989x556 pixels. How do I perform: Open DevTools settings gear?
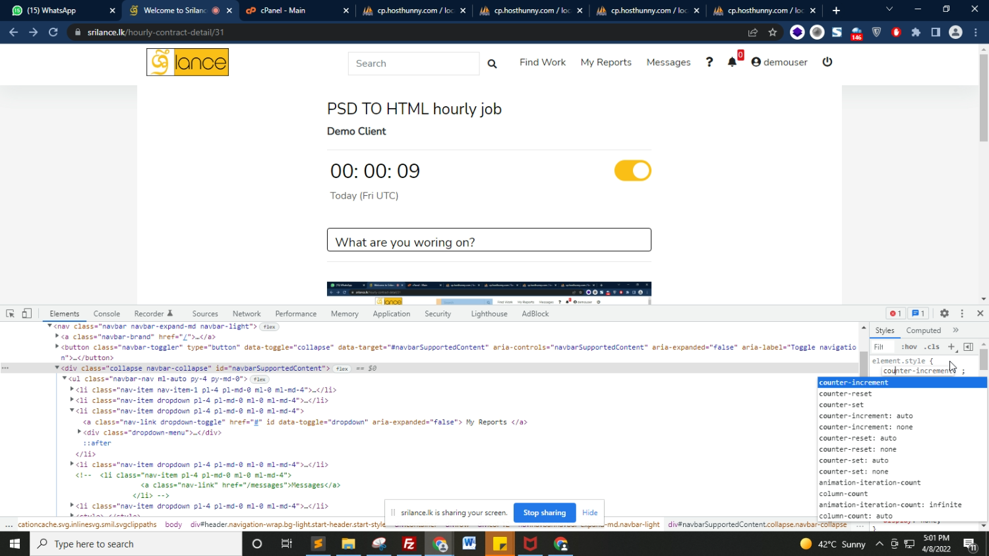pos(944,314)
